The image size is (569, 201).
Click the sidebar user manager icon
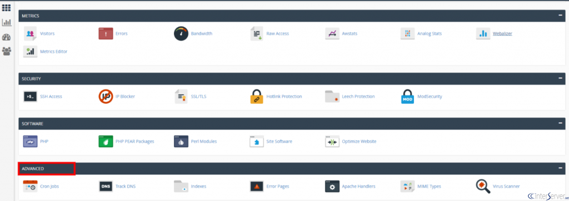click(6, 52)
